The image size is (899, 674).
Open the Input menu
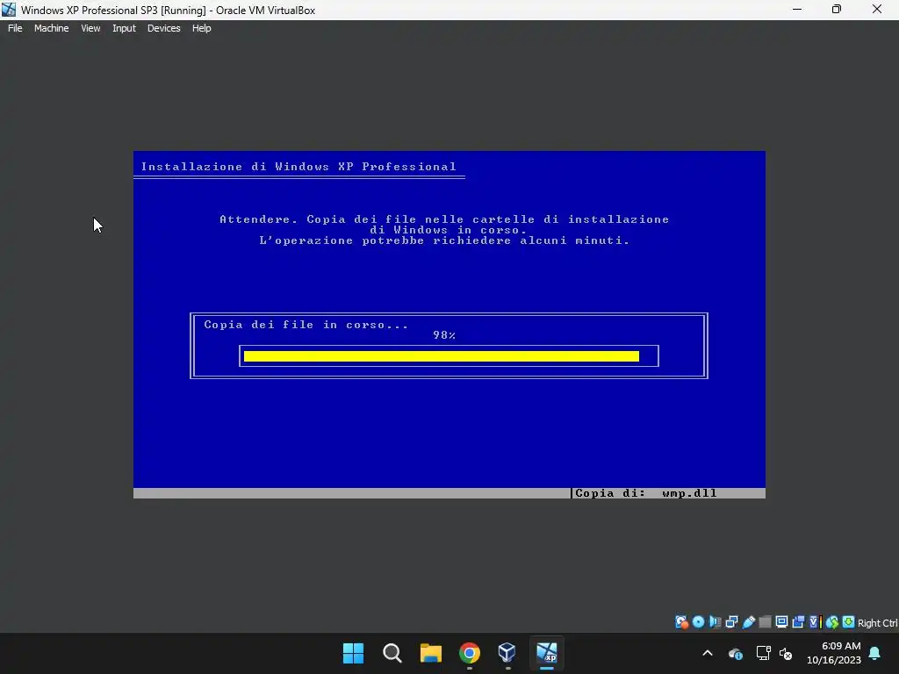(124, 28)
